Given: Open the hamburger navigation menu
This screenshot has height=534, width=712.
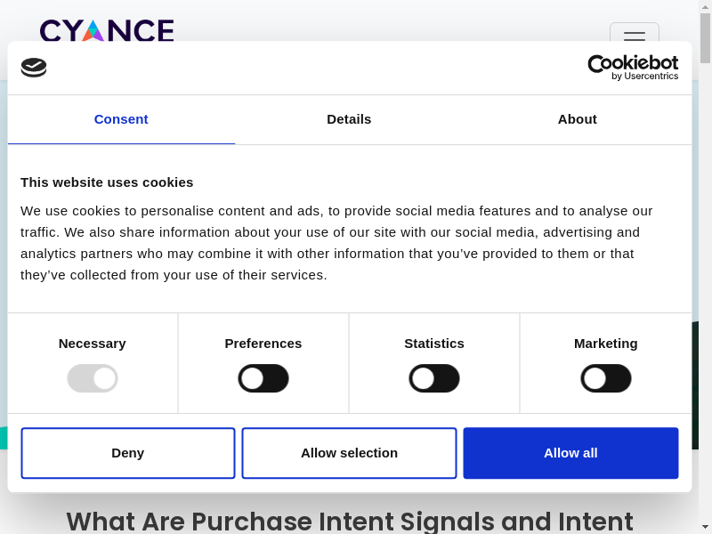Looking at the screenshot, I should point(634,34).
